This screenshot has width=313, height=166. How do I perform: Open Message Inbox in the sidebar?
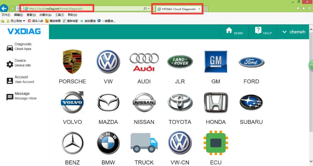[22, 96]
